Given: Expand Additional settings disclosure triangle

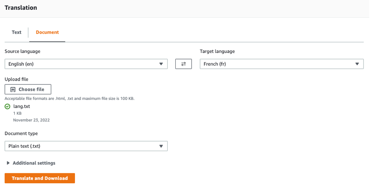Looking at the screenshot, I should (8, 163).
